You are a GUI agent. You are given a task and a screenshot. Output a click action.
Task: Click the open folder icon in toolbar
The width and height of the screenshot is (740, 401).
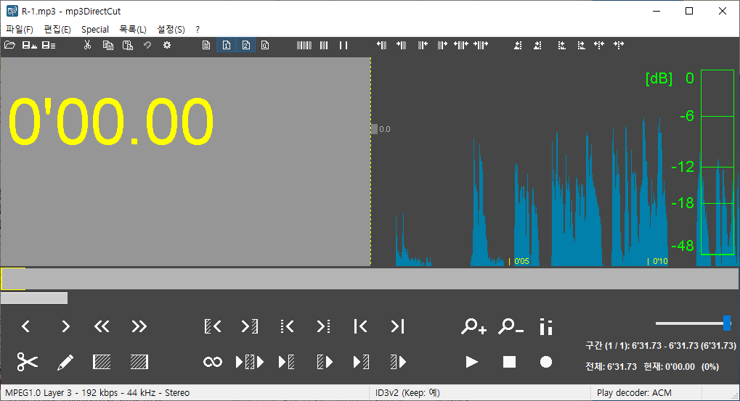(x=10, y=46)
